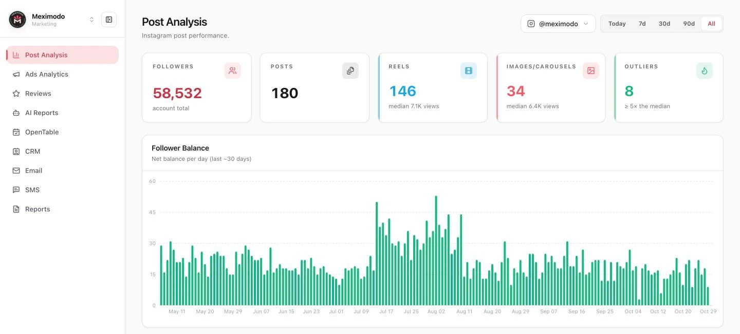Go to Ads Analytics page
The height and width of the screenshot is (334, 740).
tap(62, 74)
